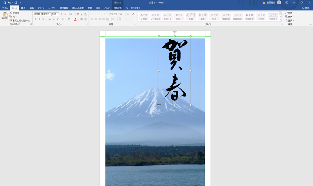
Task: Click the Cut (切り取り) scissors icon
Action: pyautogui.click(x=11, y=13)
